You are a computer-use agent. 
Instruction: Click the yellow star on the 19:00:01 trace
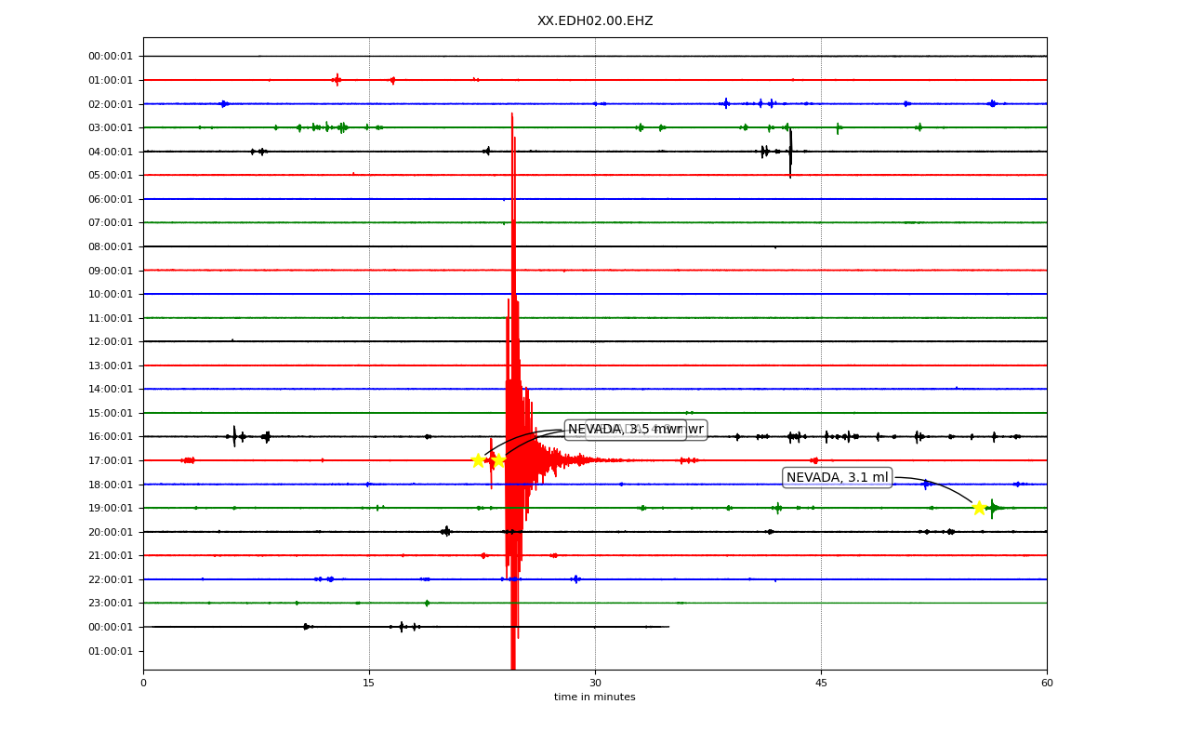click(979, 508)
